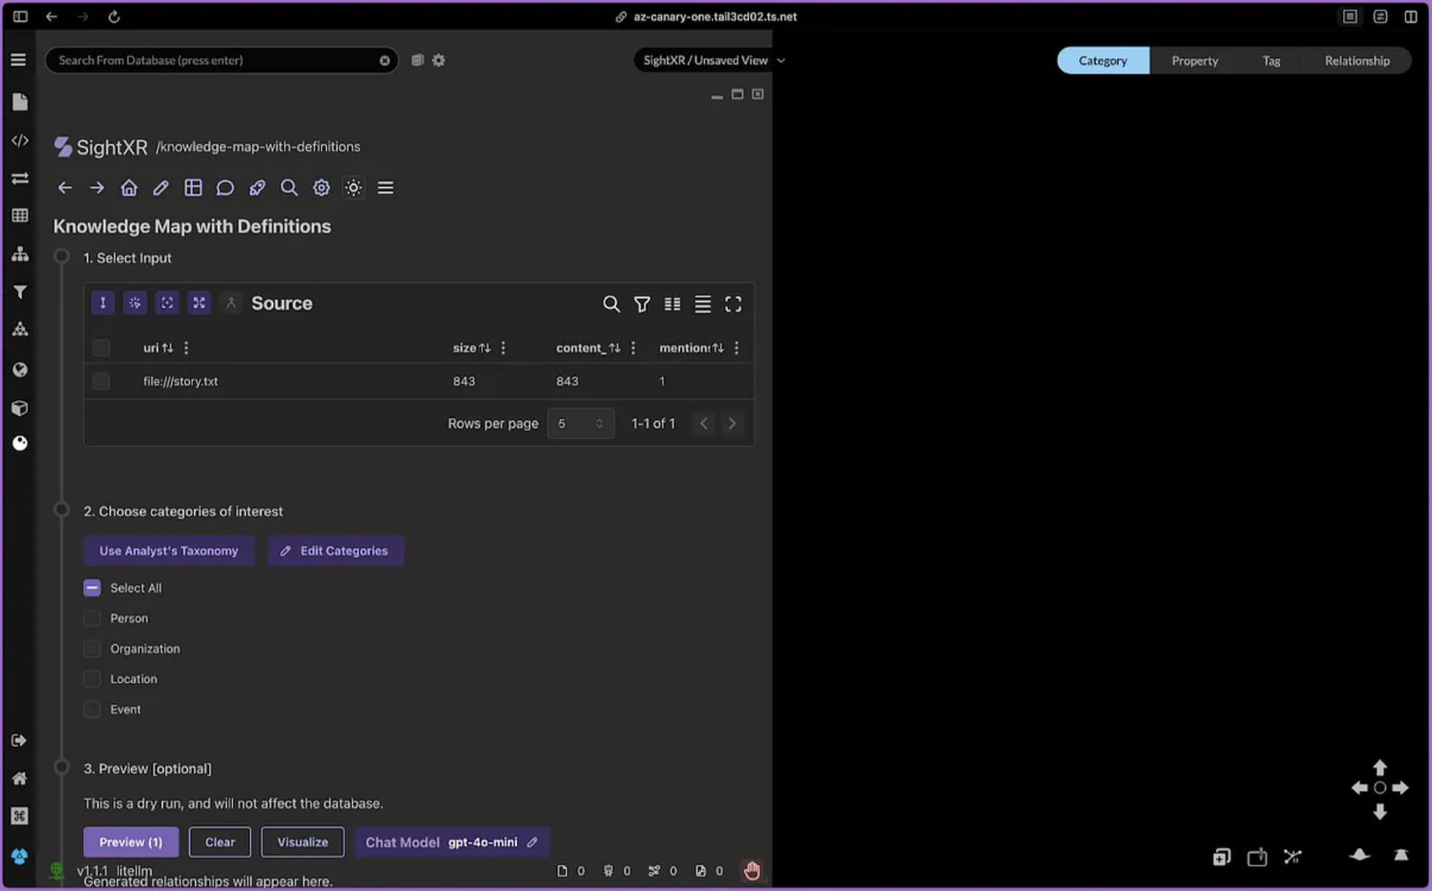Open the hierarchy icon in left sidebar
Screen dimensions: 1432x891
[20, 254]
